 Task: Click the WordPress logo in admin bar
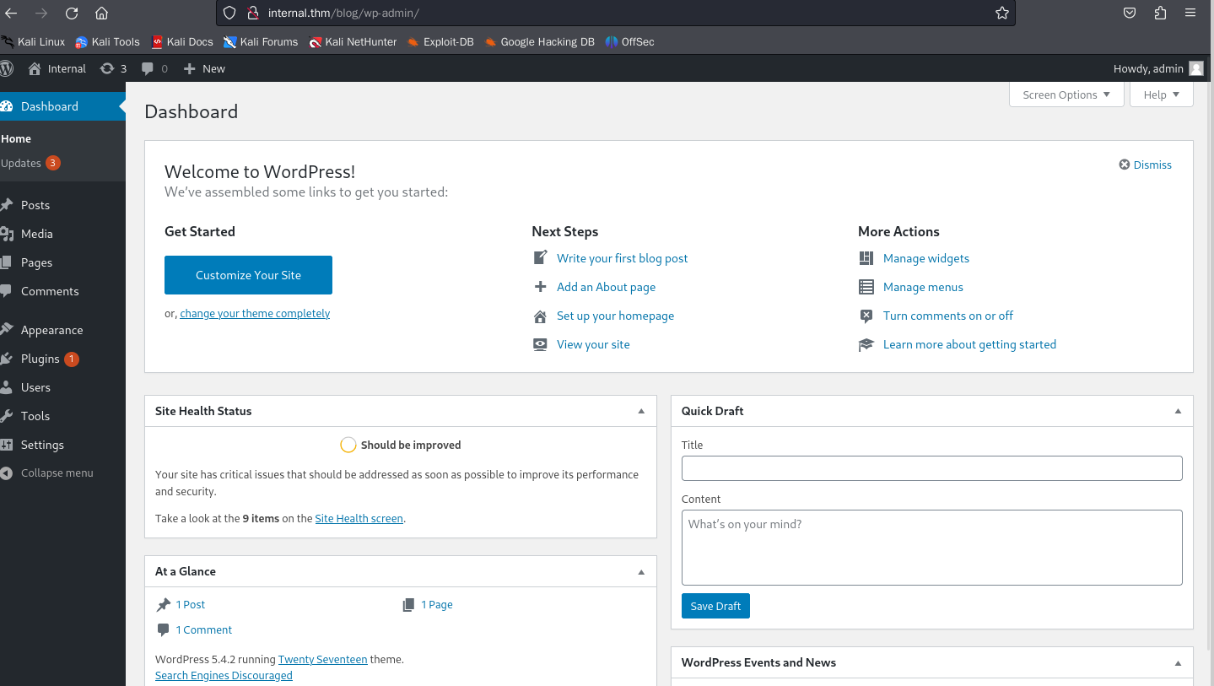[7, 68]
